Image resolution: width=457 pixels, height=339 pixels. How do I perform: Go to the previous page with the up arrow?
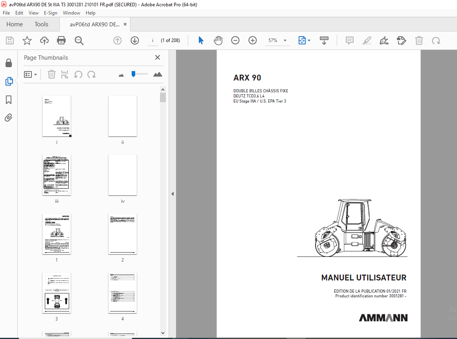point(117,40)
